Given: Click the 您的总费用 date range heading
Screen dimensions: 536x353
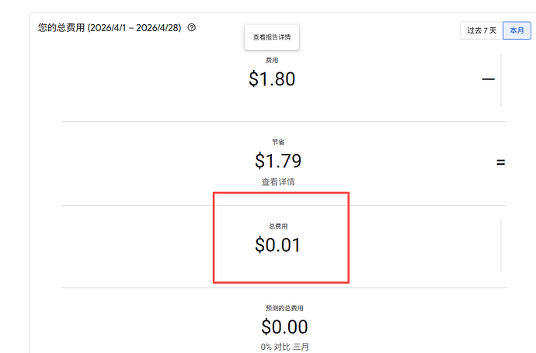Looking at the screenshot, I should click(110, 28).
